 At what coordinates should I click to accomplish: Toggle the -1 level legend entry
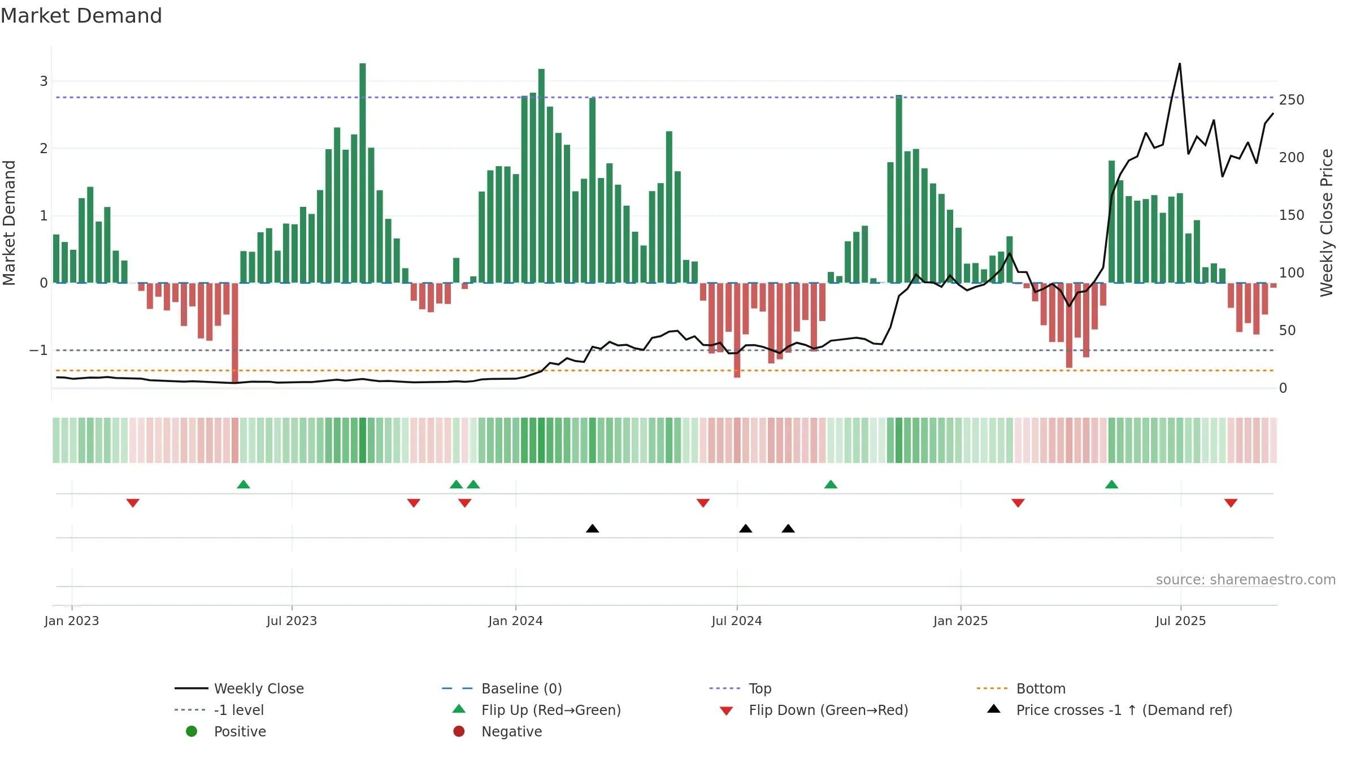coord(219,710)
